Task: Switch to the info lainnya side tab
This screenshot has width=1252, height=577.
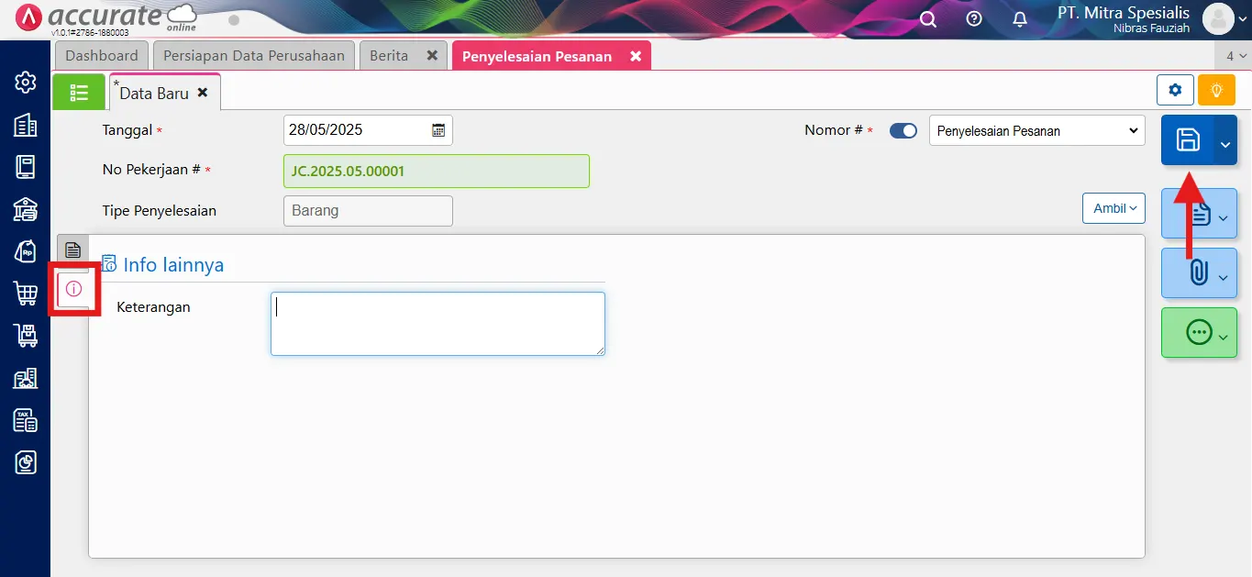Action: (74, 288)
